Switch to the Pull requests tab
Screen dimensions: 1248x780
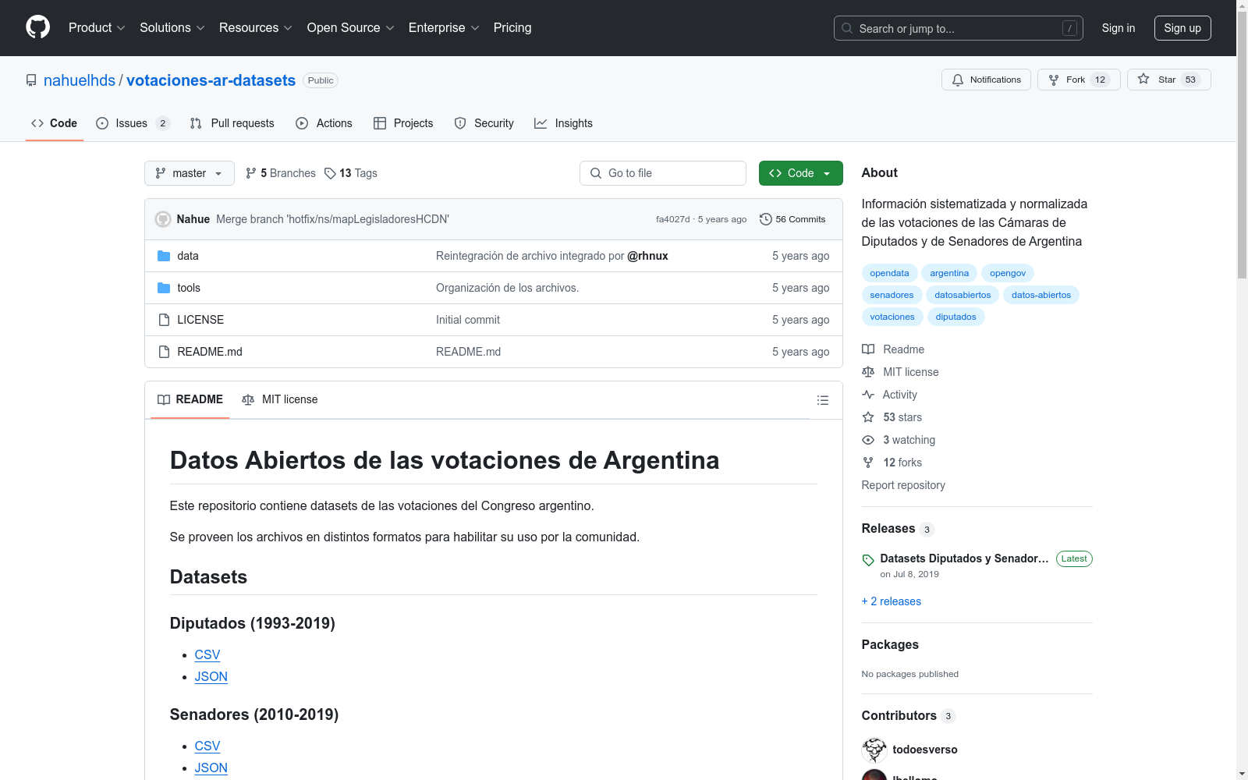[232, 123]
